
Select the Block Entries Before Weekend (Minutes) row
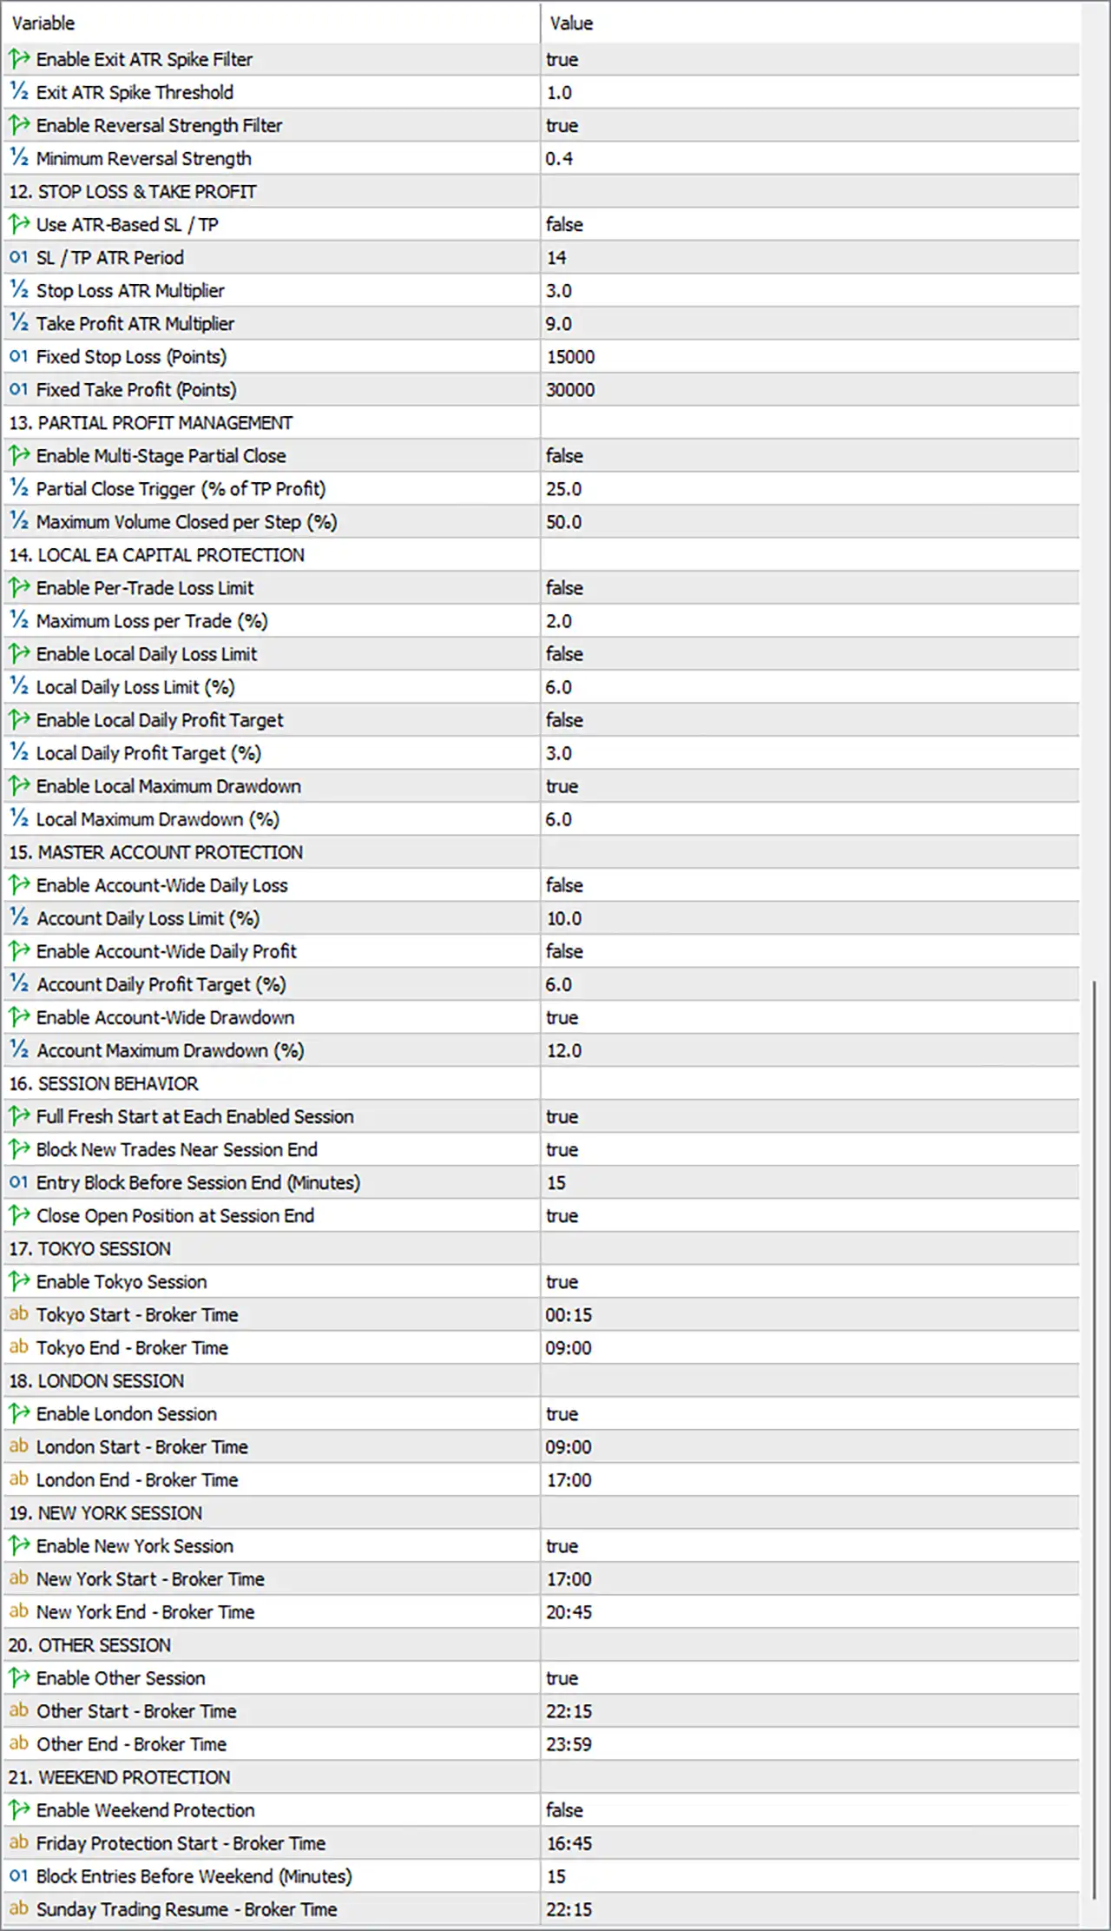[542, 1875]
